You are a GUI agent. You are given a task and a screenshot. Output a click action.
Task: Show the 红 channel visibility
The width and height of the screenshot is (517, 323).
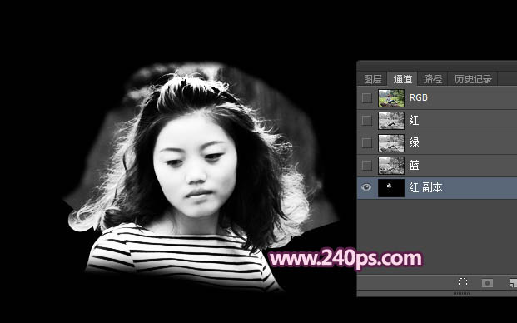point(366,121)
